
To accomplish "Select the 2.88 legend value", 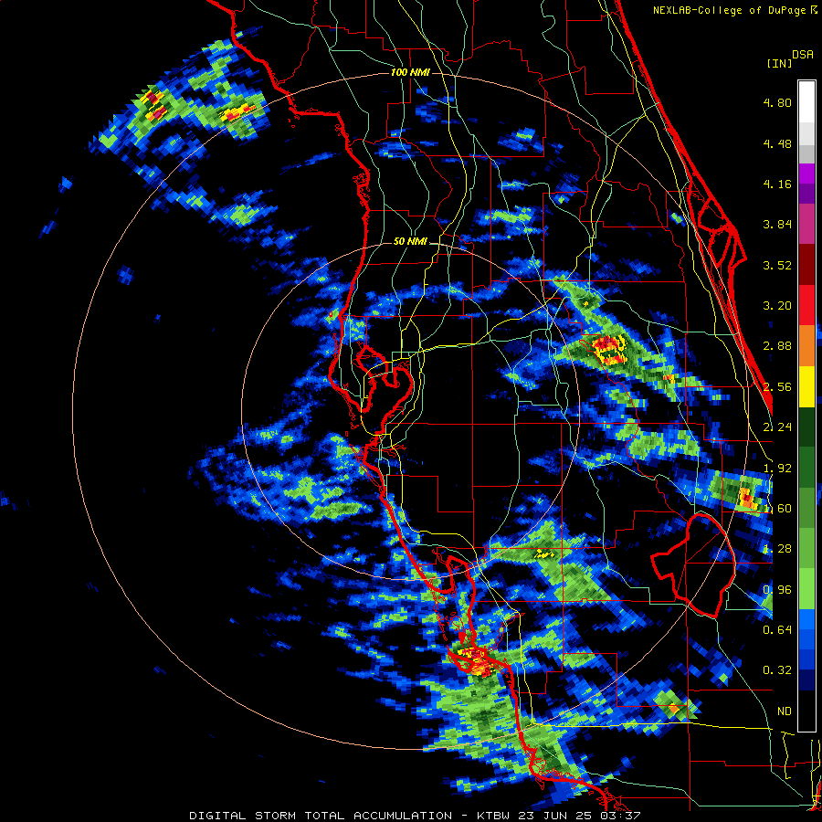I will (x=777, y=346).
